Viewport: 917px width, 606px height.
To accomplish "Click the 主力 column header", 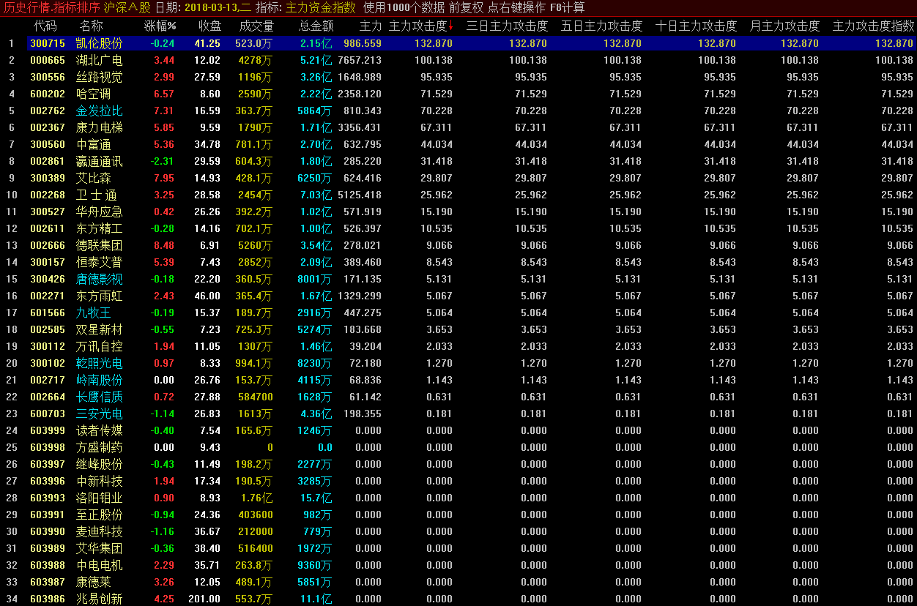I will point(371,26).
